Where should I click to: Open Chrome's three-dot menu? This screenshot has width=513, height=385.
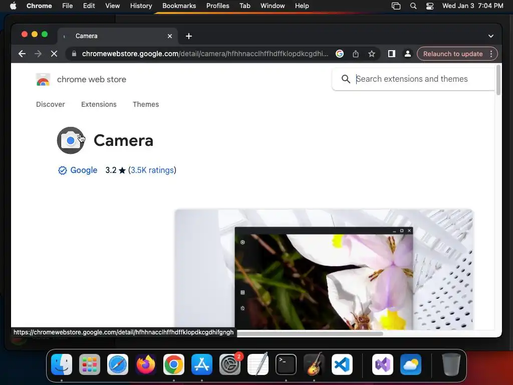point(491,54)
